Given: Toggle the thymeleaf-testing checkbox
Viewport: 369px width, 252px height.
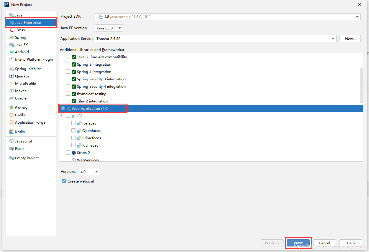Looking at the screenshot, I should pos(68,94).
